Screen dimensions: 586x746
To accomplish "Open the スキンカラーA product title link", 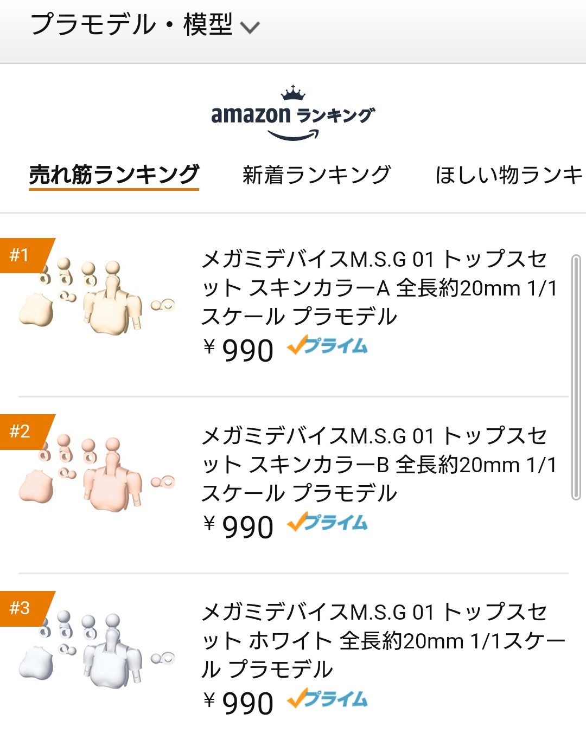I will click(x=379, y=287).
